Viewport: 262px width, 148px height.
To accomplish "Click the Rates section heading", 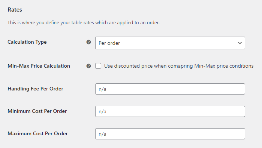I will coord(15,10).
